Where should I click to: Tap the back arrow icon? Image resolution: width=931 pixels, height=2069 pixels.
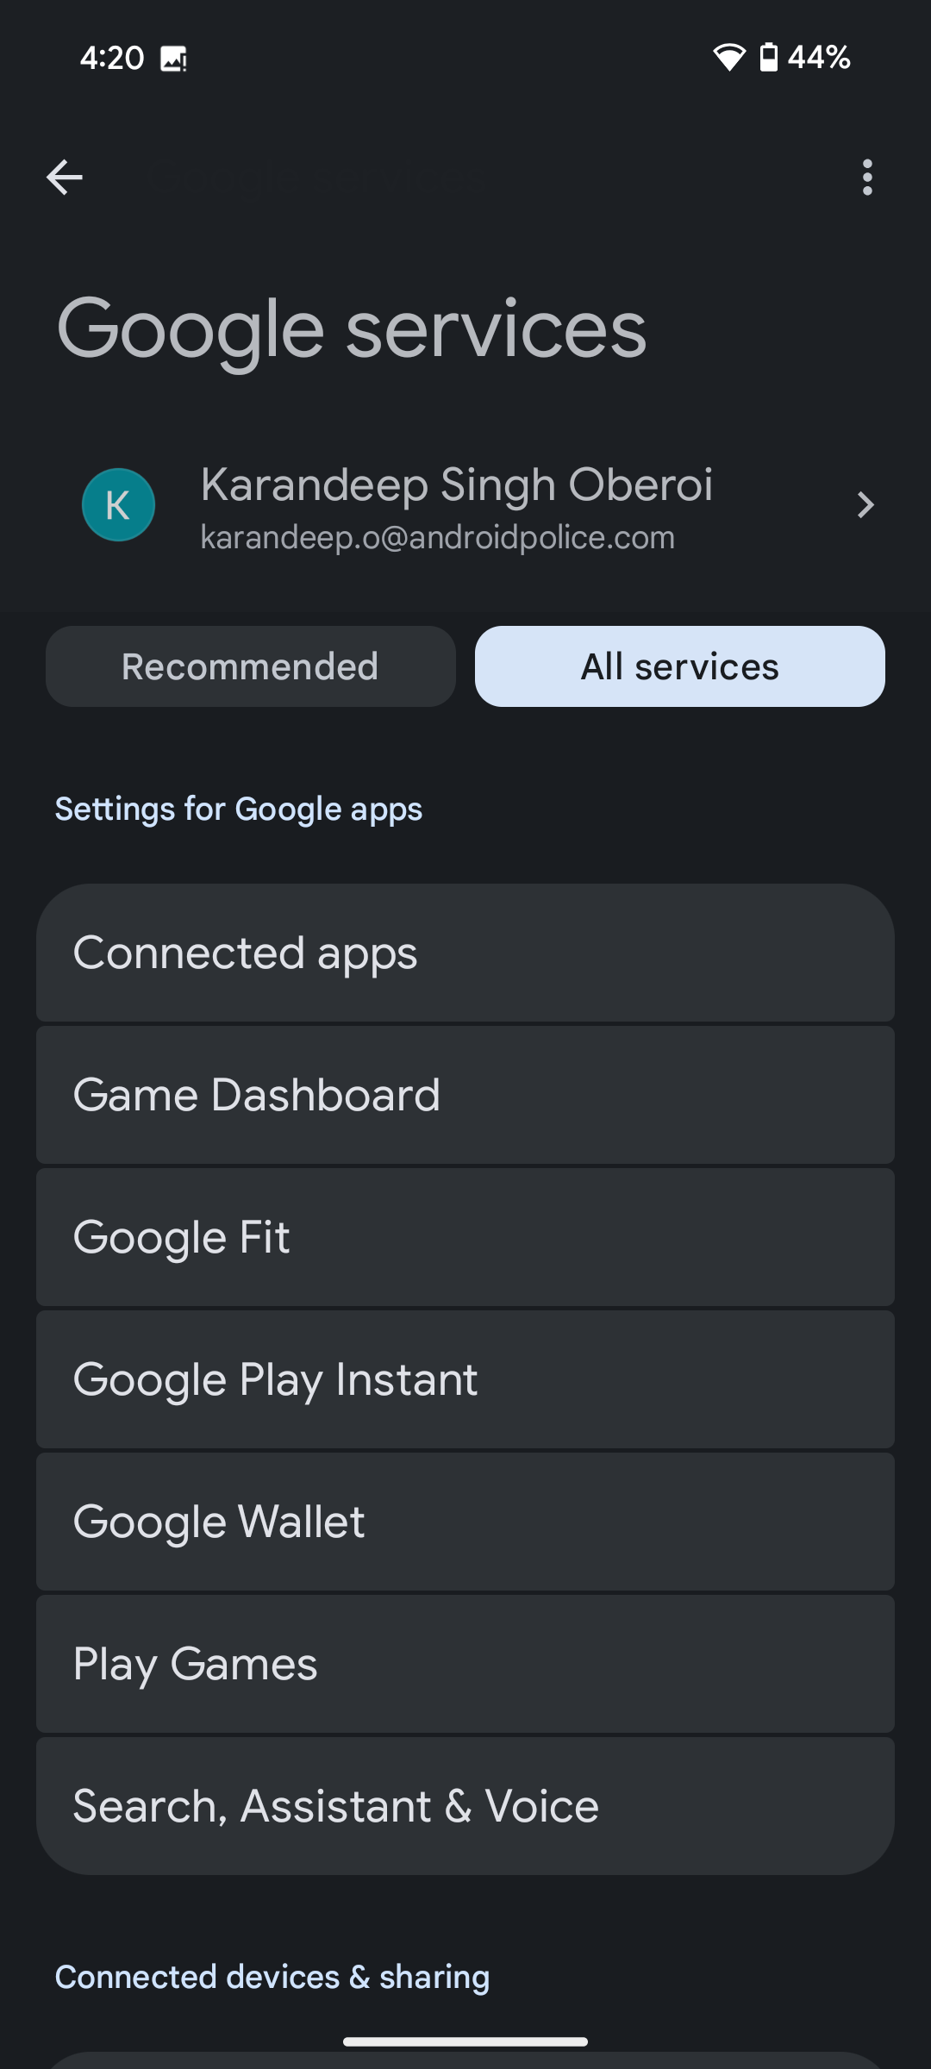pos(65,178)
